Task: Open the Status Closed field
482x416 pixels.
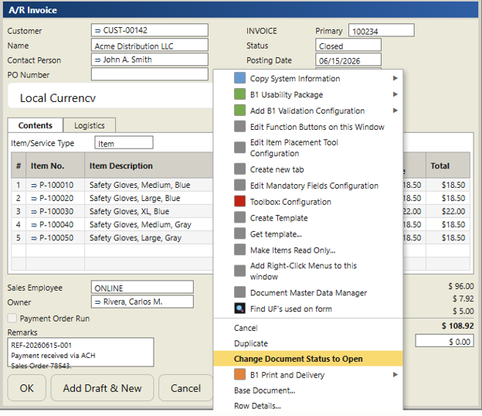Action: 348,45
